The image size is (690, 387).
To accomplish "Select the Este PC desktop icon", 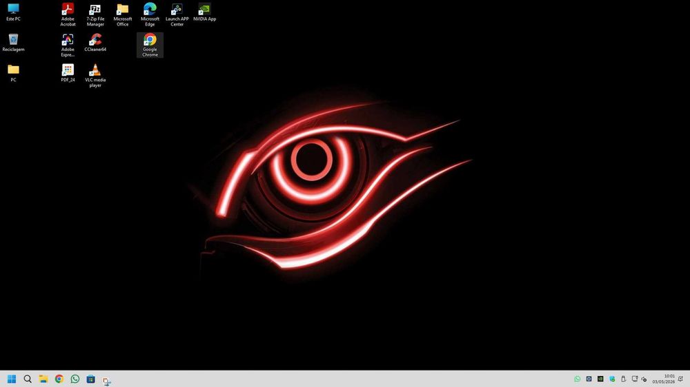I will (x=13, y=12).
